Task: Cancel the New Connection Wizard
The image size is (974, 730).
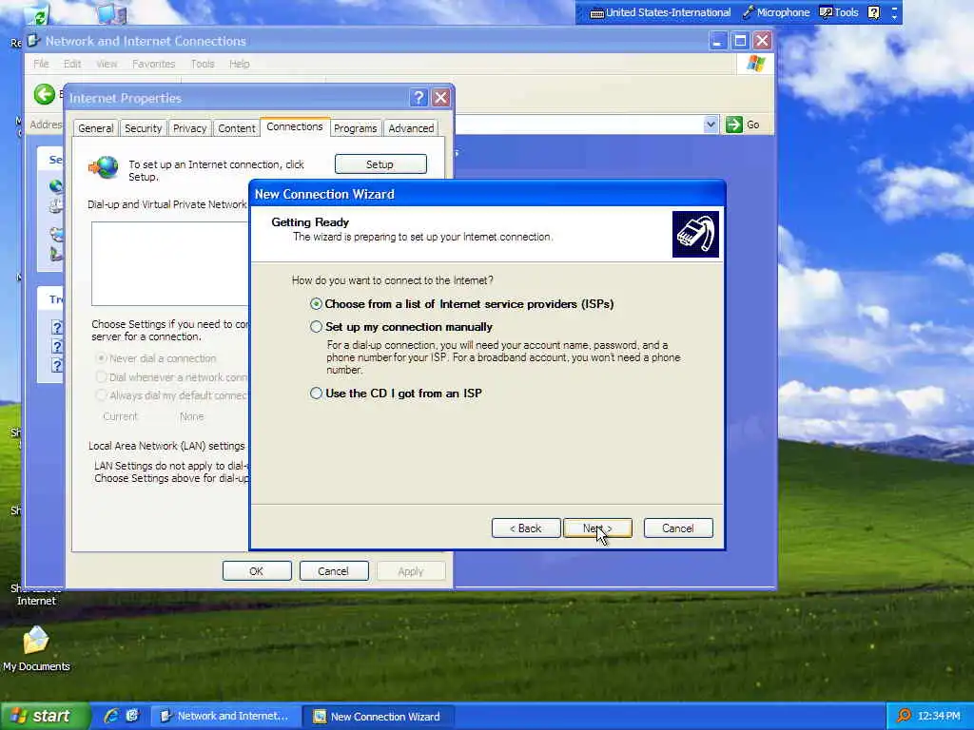Action: click(x=678, y=528)
